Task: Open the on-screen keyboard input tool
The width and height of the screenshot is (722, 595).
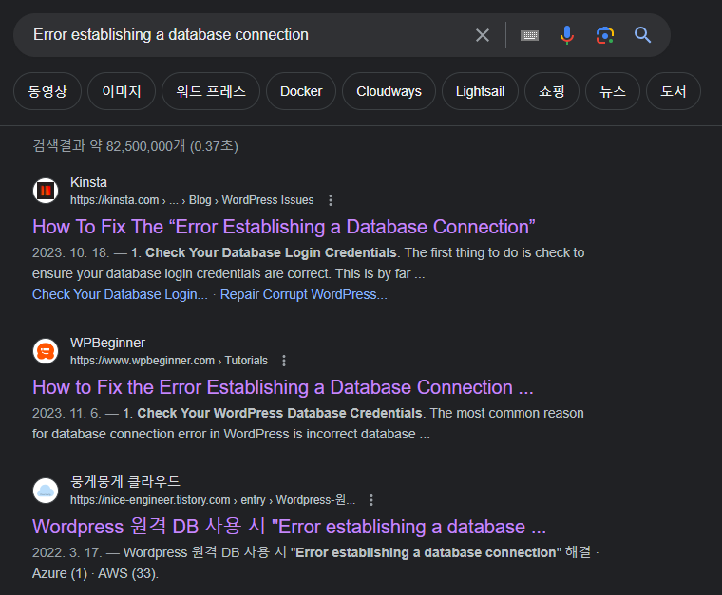Action: (529, 35)
